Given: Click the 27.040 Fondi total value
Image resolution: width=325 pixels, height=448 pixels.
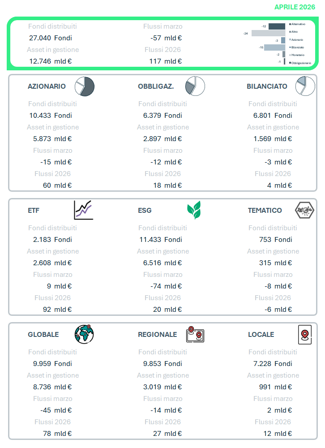Looking at the screenshot, I should [x=50, y=38].
